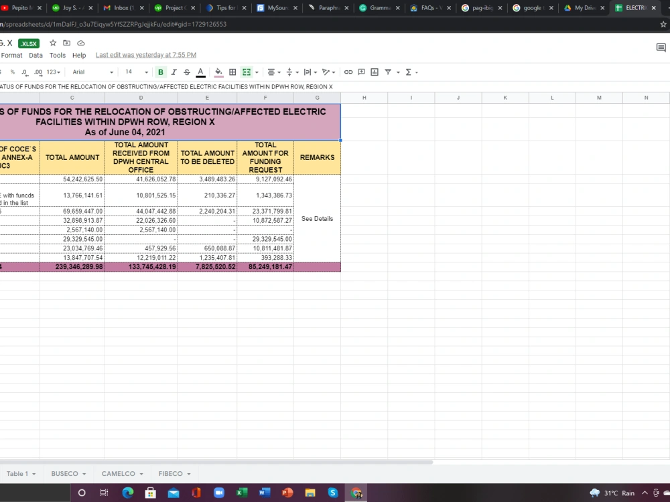Open text wrapping dropdown
The width and height of the screenshot is (670, 502).
[310, 72]
